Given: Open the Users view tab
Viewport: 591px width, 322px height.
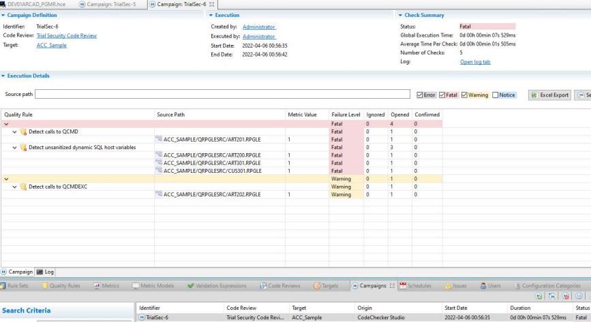Looking at the screenshot, I should tap(490, 286).
